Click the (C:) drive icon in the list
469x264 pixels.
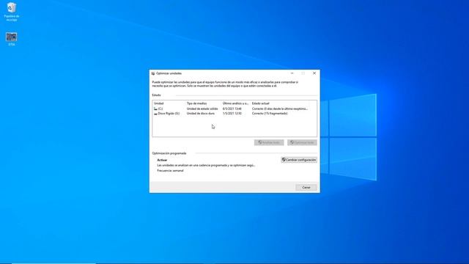coord(155,109)
